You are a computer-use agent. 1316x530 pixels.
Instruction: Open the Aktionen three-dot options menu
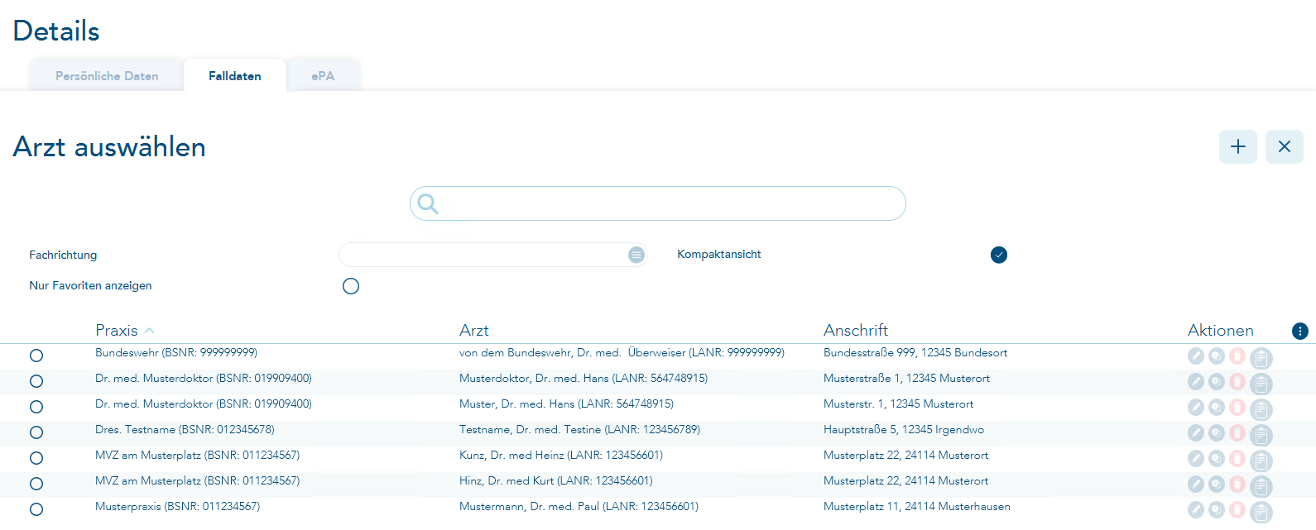1299,331
